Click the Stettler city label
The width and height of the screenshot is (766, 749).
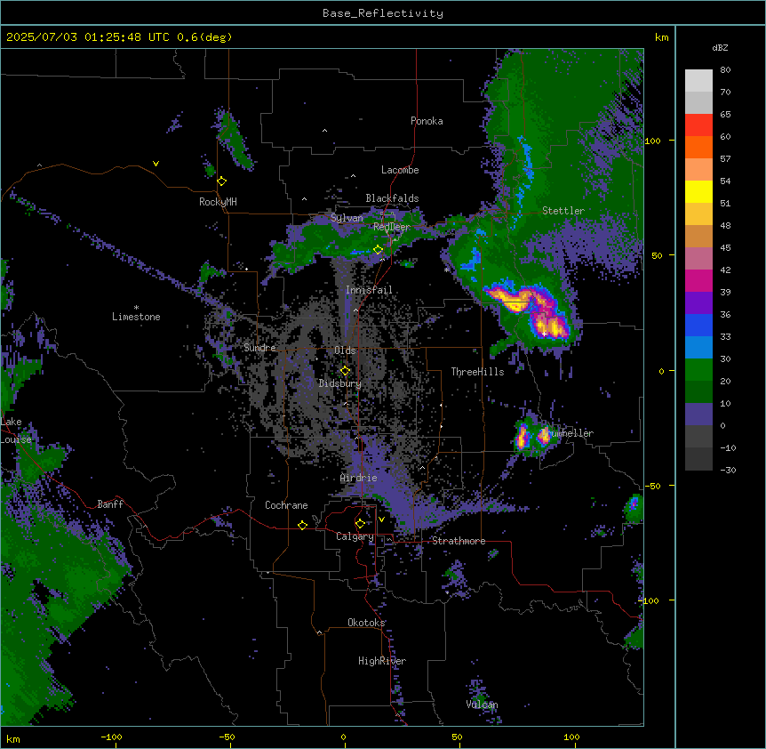(x=563, y=211)
